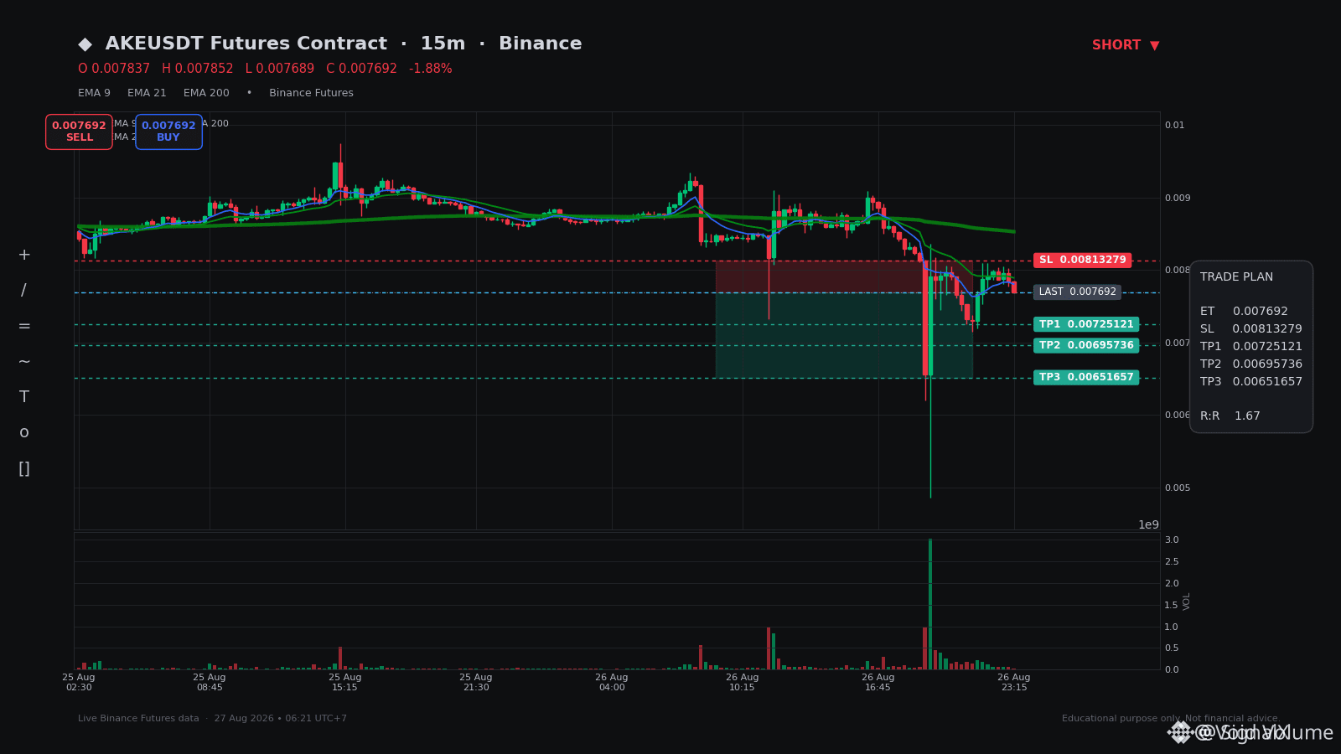1341x754 pixels.
Task: Click the LAST 0.007692 price tag
Action: tap(1077, 292)
